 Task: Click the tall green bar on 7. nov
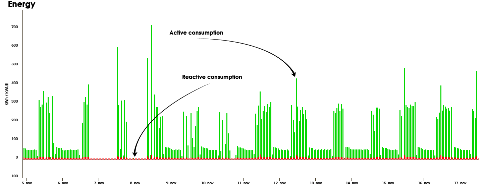point(117,101)
